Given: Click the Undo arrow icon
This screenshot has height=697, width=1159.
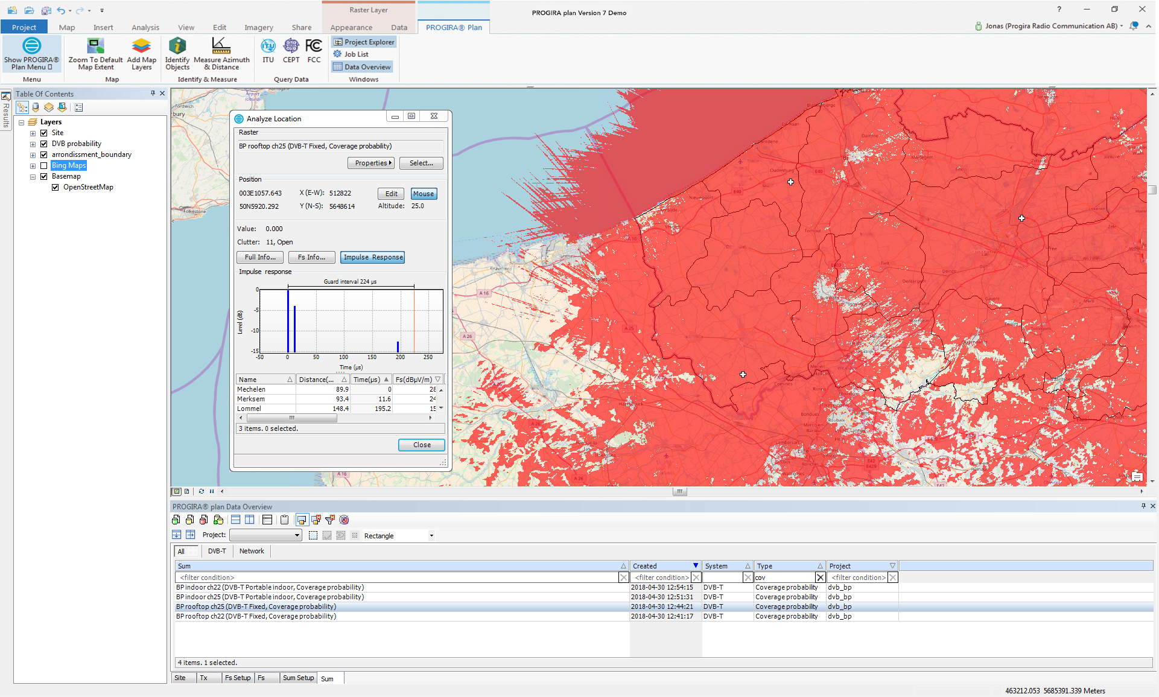Looking at the screenshot, I should pos(61,10).
